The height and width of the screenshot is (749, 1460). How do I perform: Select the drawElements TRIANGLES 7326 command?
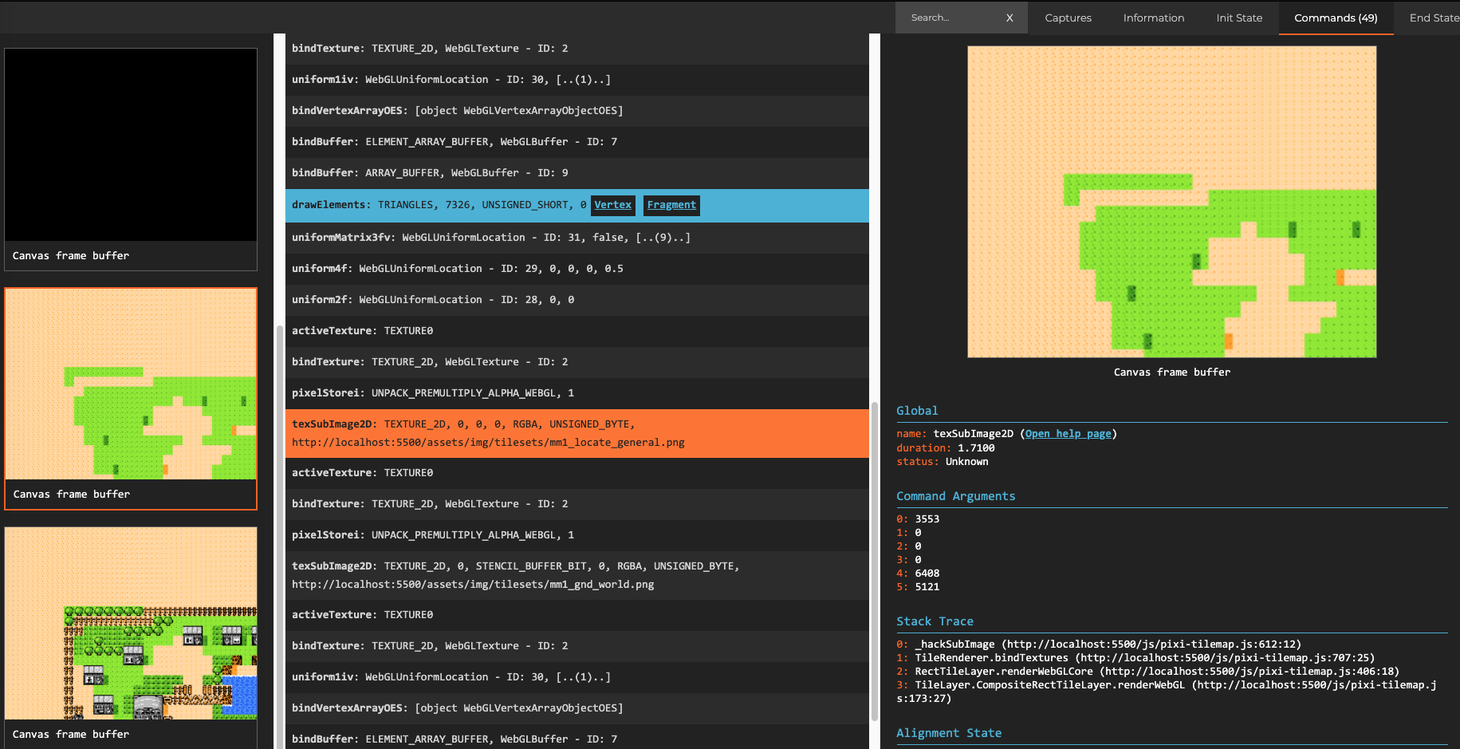(577, 205)
